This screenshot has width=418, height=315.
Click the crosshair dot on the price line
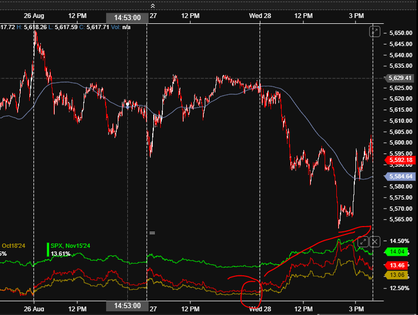[x=127, y=104]
